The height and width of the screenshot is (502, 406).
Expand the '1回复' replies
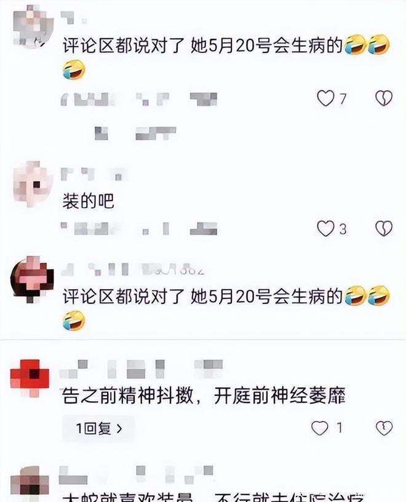(x=98, y=428)
